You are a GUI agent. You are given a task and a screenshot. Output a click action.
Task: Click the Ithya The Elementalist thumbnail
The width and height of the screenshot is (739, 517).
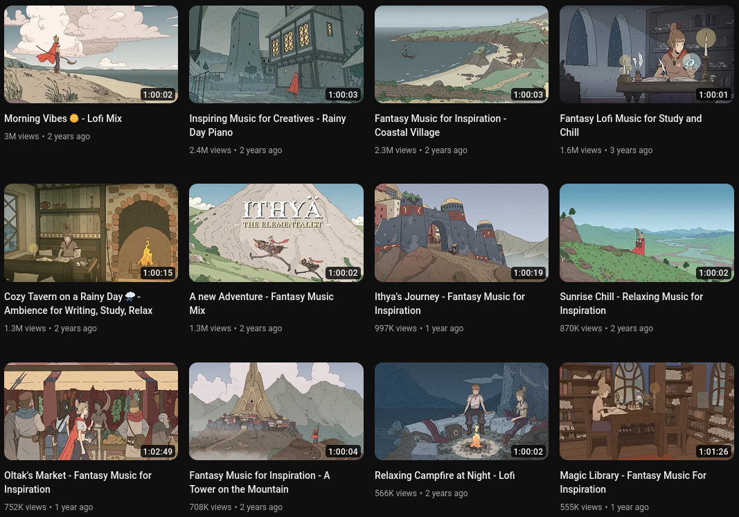(276, 232)
